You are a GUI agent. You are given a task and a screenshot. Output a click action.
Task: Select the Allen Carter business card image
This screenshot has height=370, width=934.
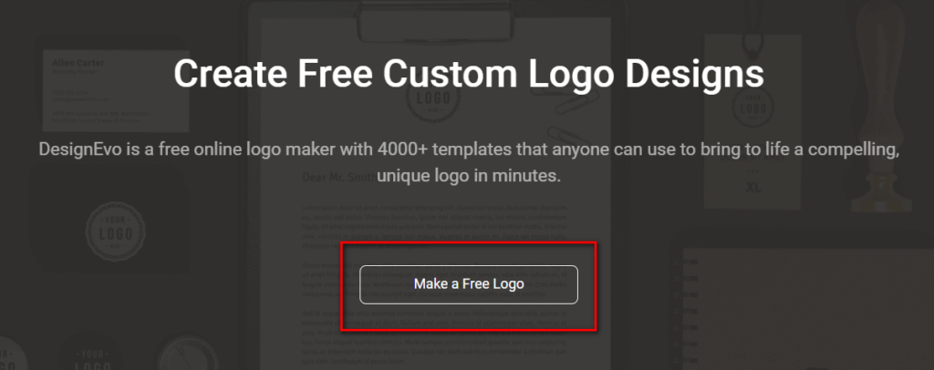click(x=116, y=90)
